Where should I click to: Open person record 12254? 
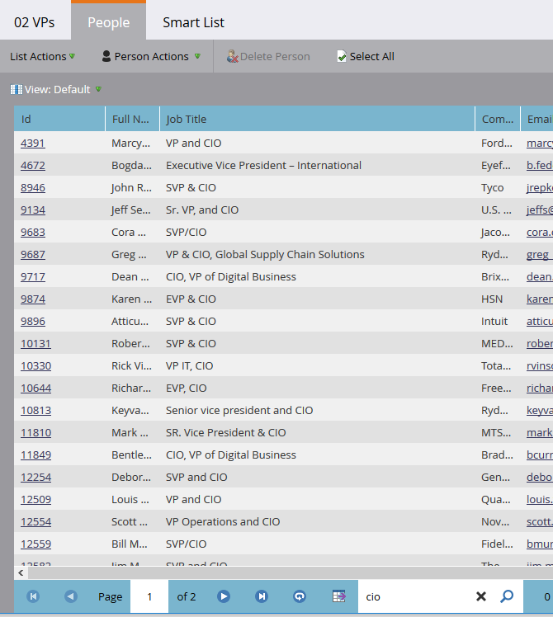(35, 477)
